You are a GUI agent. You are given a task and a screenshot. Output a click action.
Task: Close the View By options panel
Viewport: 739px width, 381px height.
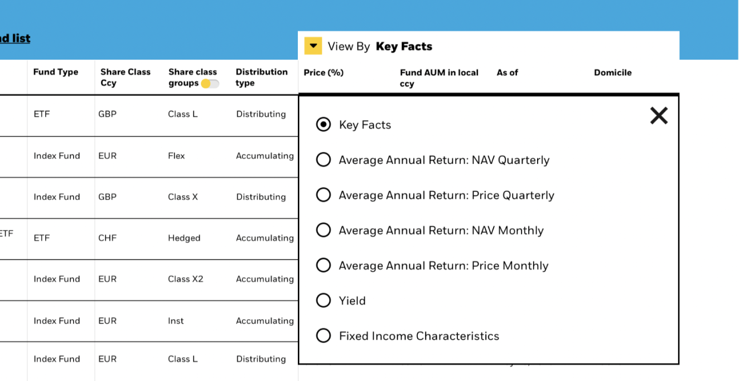pyautogui.click(x=659, y=116)
